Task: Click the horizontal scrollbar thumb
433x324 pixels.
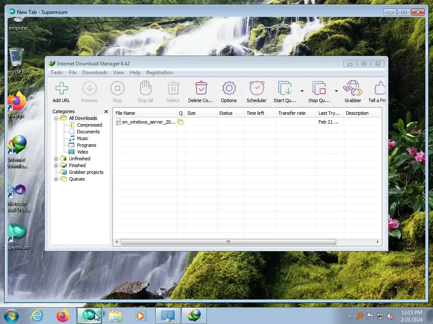Action: 228,242
